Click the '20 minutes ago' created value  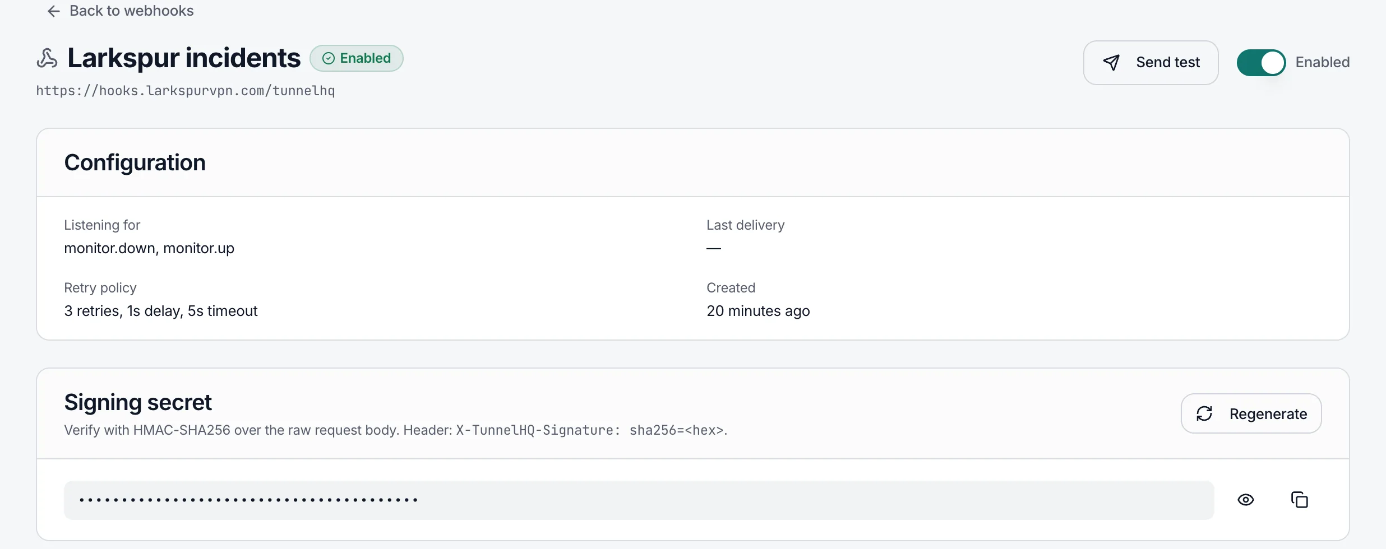pyautogui.click(x=758, y=311)
